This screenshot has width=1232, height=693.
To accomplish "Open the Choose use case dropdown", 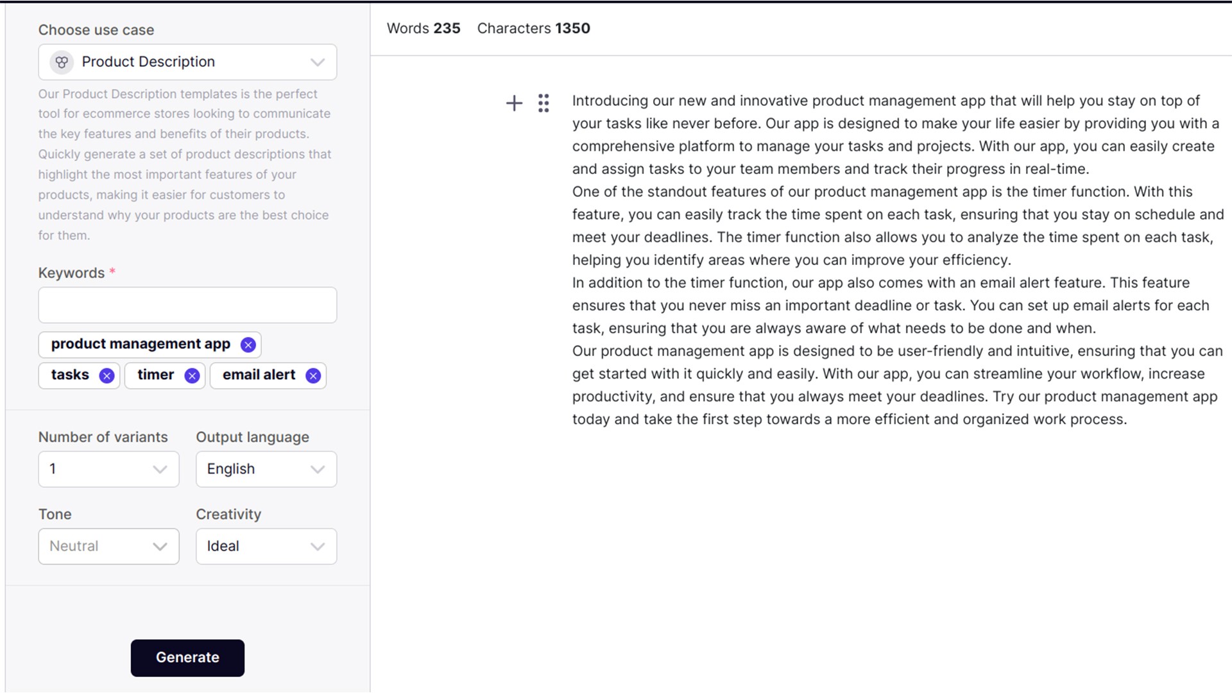I will (187, 62).
